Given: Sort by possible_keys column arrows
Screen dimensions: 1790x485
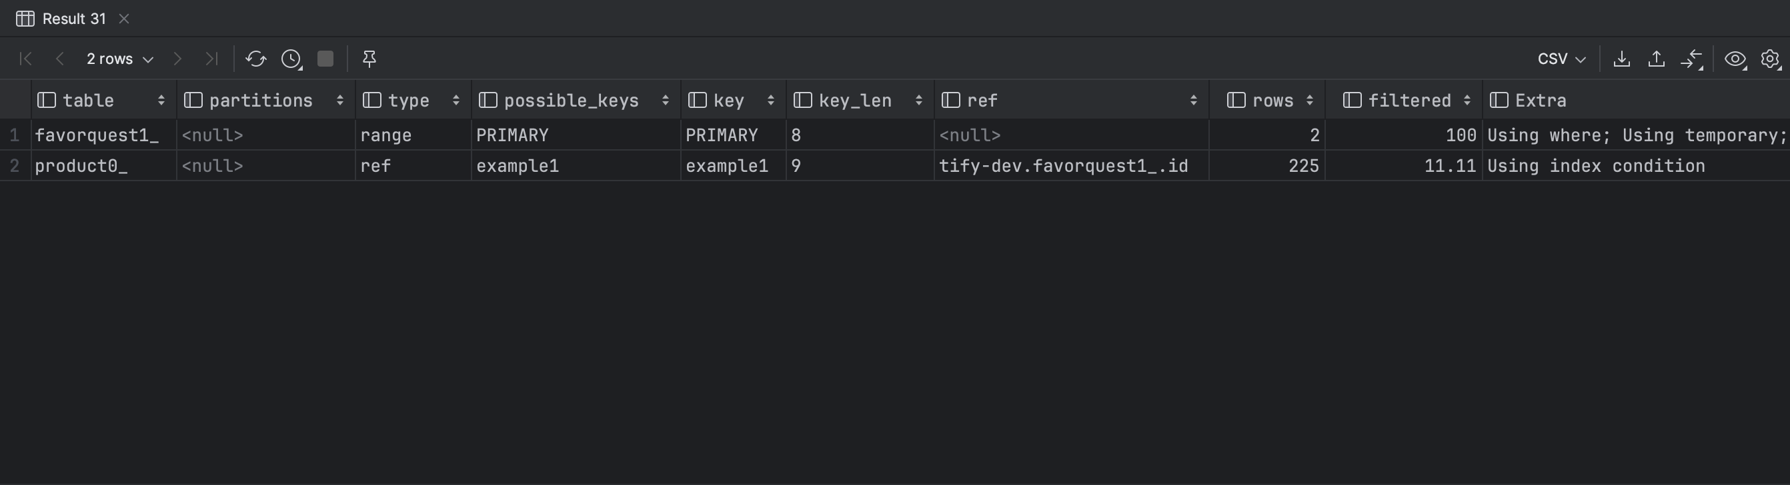Looking at the screenshot, I should point(665,101).
